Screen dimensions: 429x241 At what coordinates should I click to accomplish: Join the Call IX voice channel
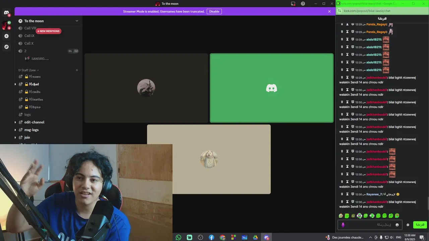[29, 36]
